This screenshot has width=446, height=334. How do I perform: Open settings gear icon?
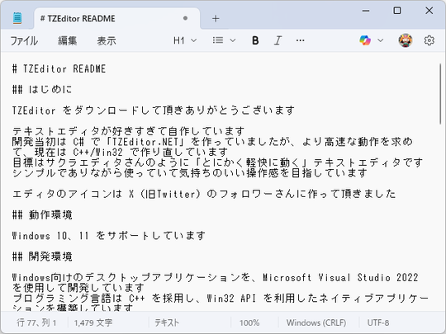[x=429, y=40]
